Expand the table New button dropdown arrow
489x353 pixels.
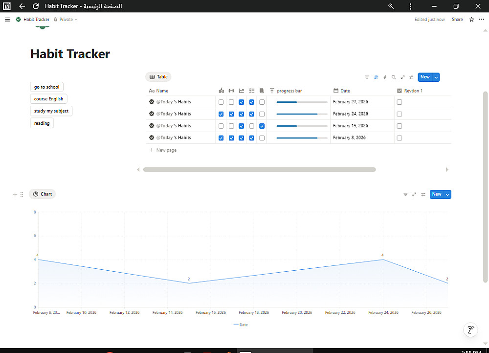click(x=436, y=77)
